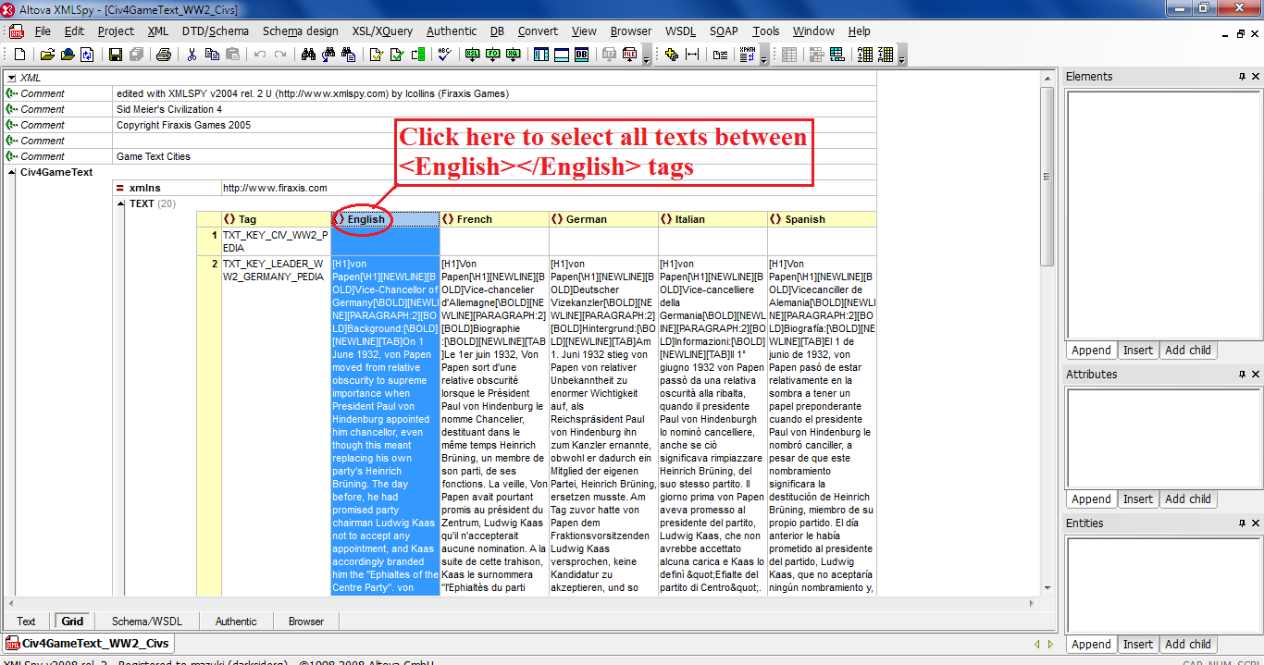Click the Reload file icon
1264x665 pixels.
point(87,55)
